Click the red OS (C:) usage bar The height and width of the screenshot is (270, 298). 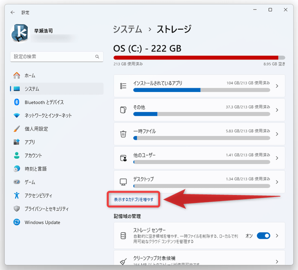pyautogui.click(x=199, y=58)
